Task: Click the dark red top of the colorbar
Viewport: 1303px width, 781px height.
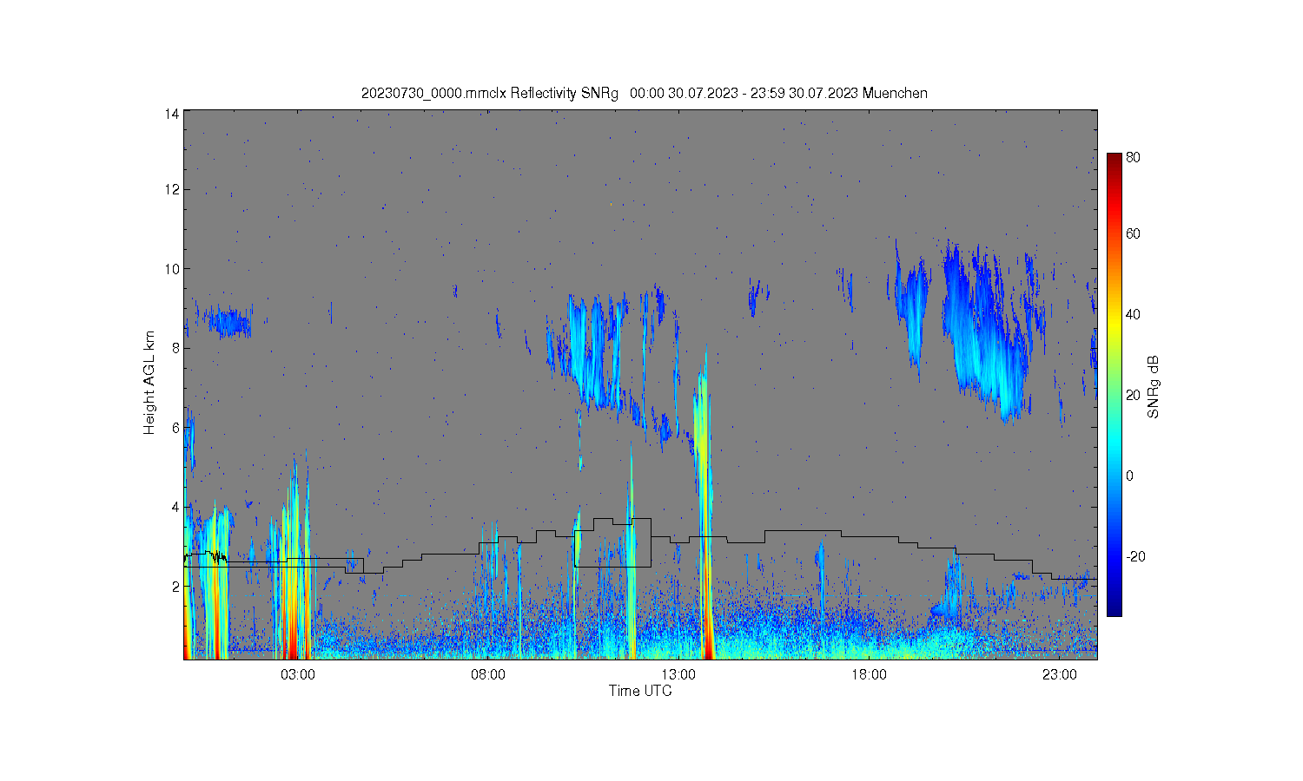Action: tap(1114, 162)
